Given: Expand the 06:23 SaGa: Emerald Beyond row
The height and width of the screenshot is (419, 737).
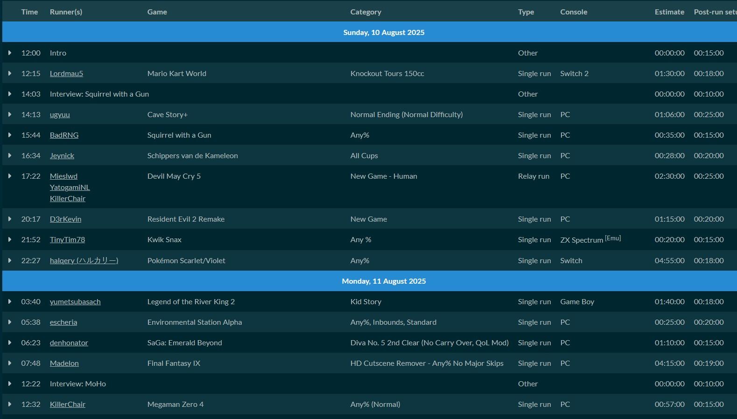Looking at the screenshot, I should click(x=9, y=342).
